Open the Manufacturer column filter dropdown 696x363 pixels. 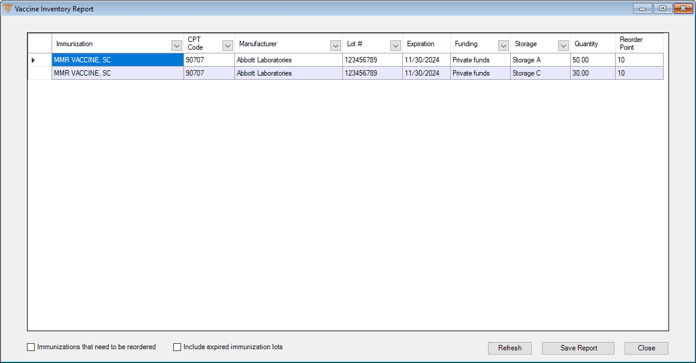tap(336, 46)
